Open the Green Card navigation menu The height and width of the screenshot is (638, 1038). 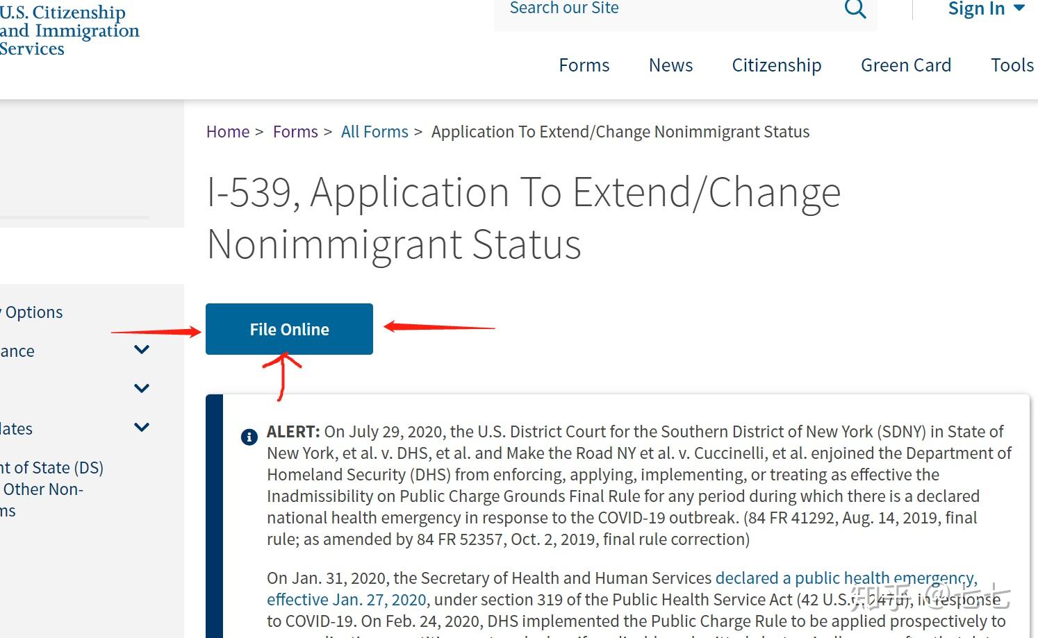click(x=905, y=65)
